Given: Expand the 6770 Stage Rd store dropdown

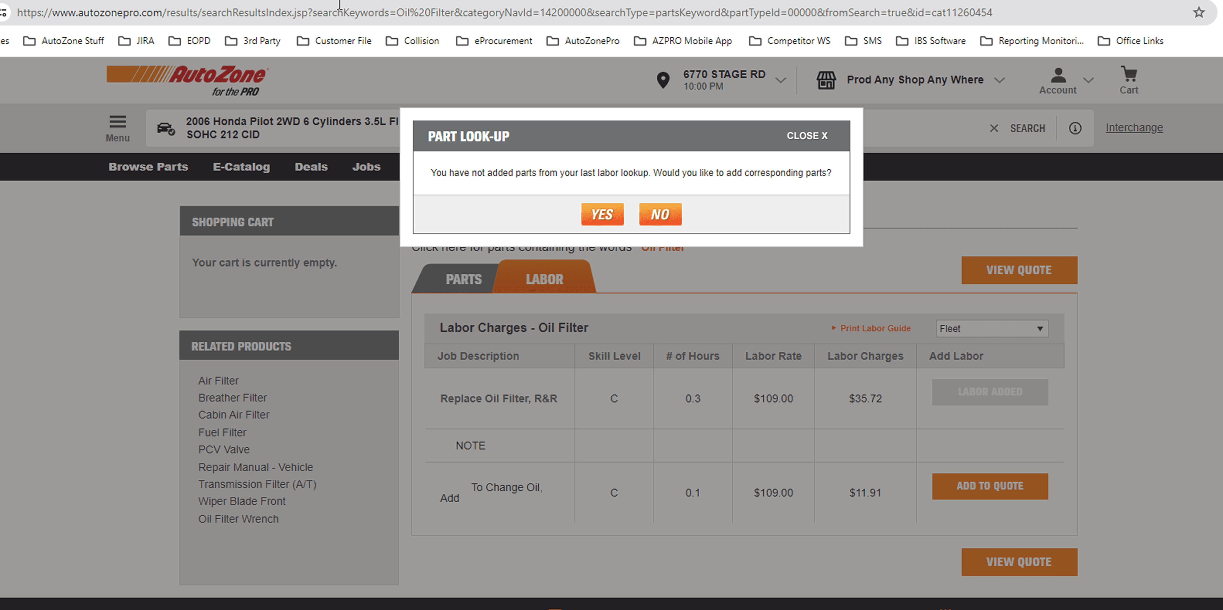Looking at the screenshot, I should (781, 80).
